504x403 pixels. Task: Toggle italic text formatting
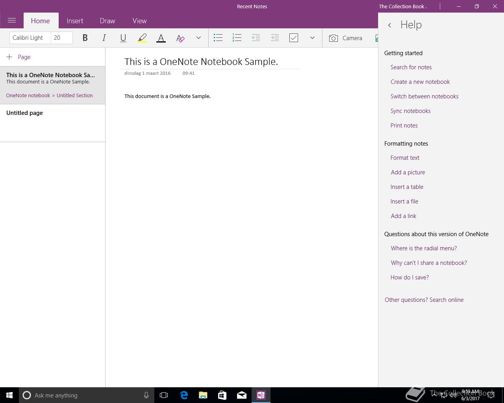coord(104,38)
